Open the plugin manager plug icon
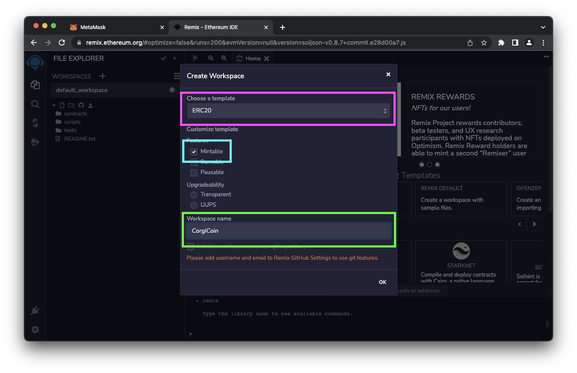 click(x=35, y=310)
